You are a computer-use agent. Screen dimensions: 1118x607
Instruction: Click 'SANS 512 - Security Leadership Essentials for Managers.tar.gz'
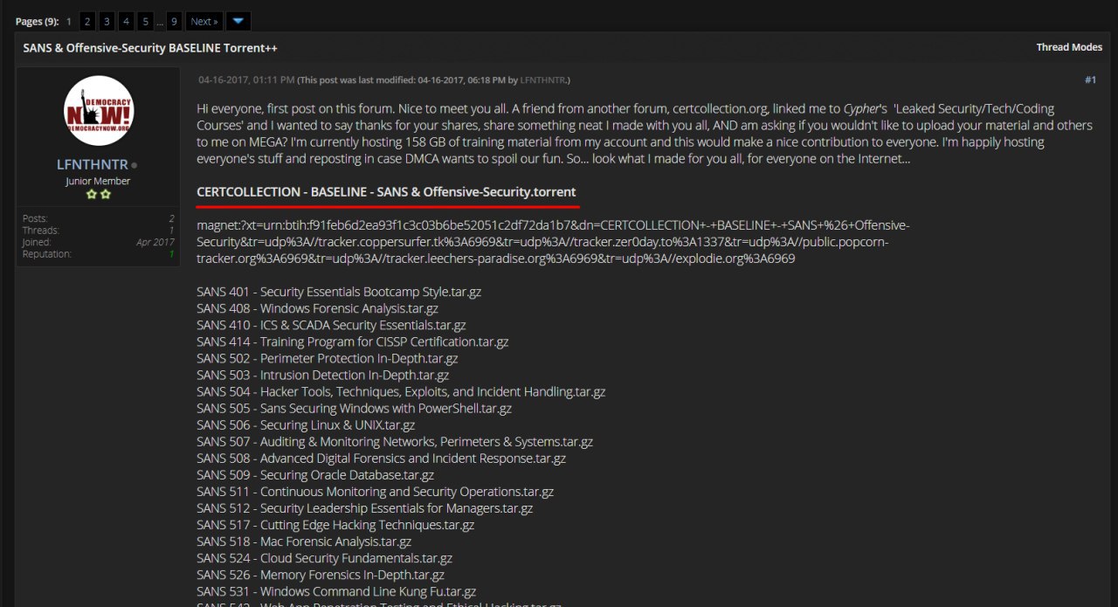(x=364, y=507)
